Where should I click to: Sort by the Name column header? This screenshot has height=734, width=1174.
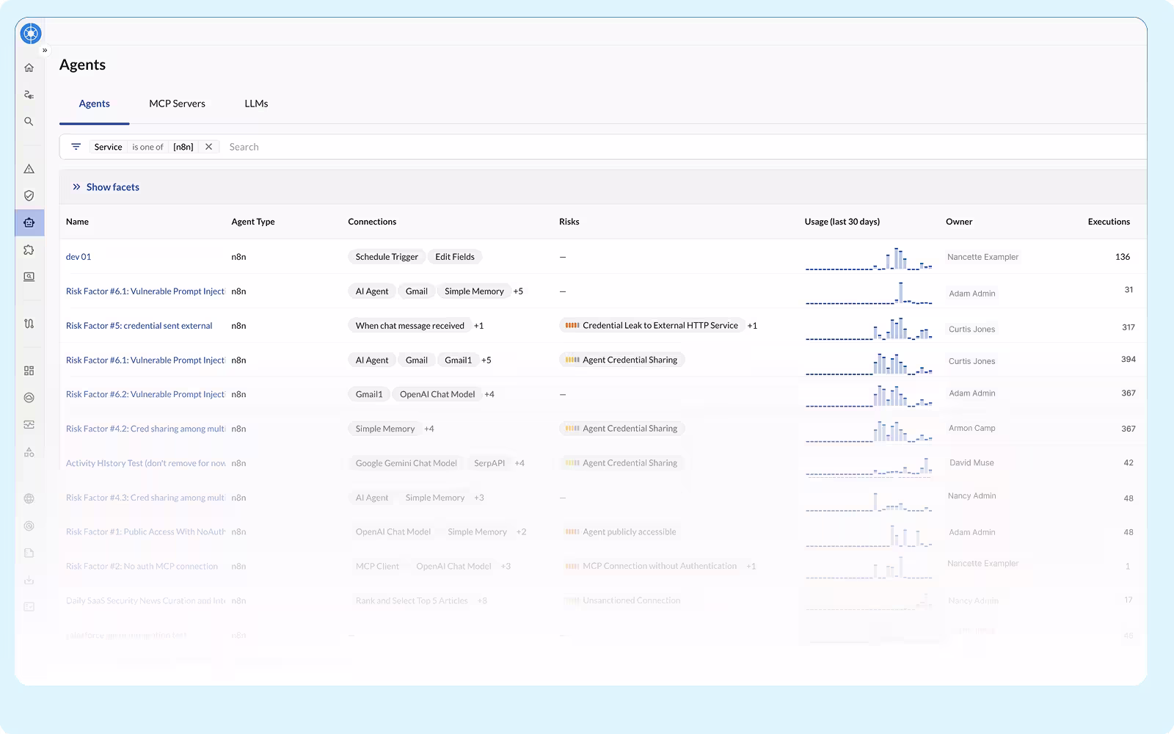point(77,222)
